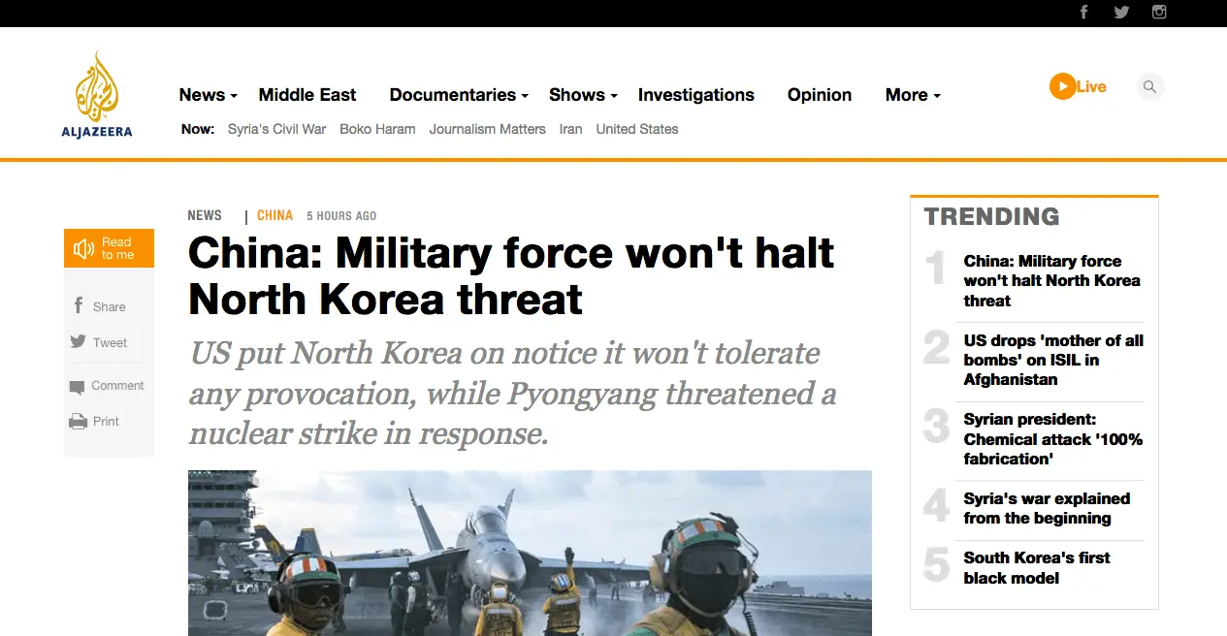Open the Middle East section
Screen dimensions: 1227x636
pos(307,95)
